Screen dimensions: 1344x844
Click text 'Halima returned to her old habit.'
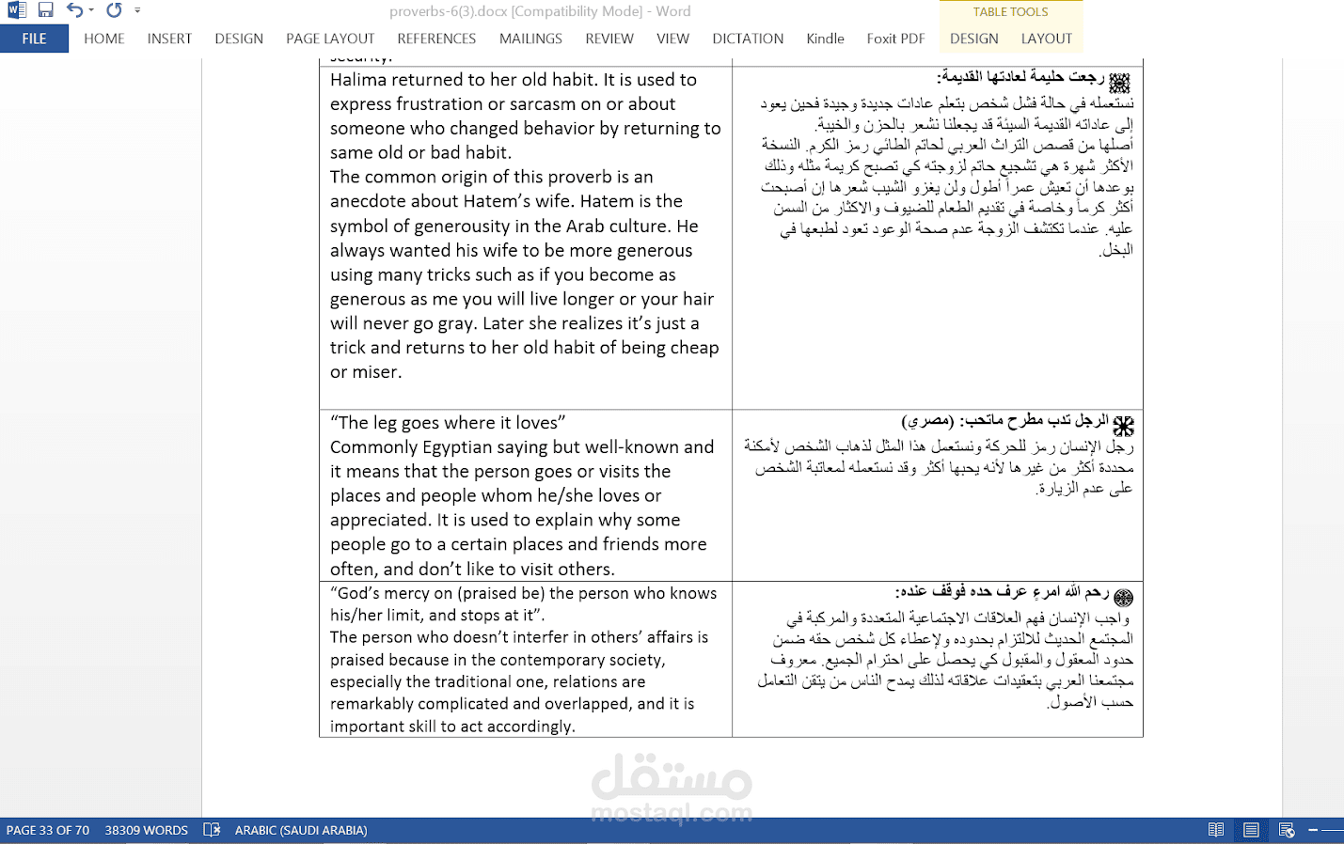464,80
